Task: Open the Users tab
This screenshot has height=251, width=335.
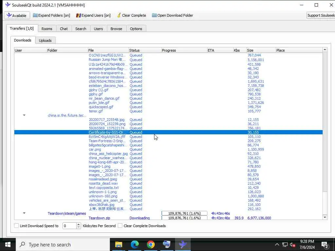Action: pos(98,29)
